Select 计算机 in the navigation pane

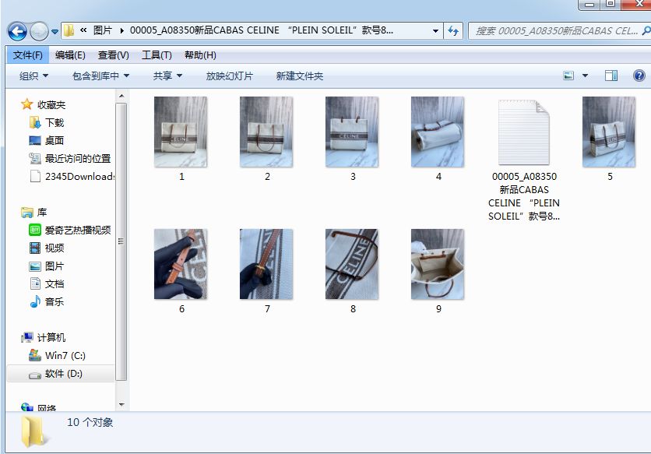click(51, 338)
